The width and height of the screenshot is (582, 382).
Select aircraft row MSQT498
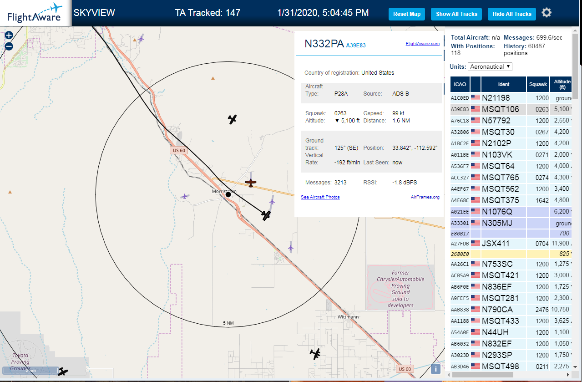tap(511, 367)
